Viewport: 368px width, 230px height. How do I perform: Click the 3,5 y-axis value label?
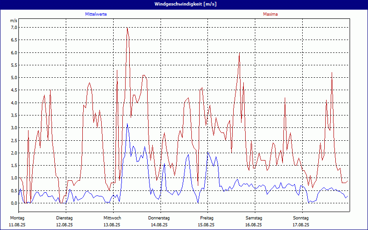point(14,115)
